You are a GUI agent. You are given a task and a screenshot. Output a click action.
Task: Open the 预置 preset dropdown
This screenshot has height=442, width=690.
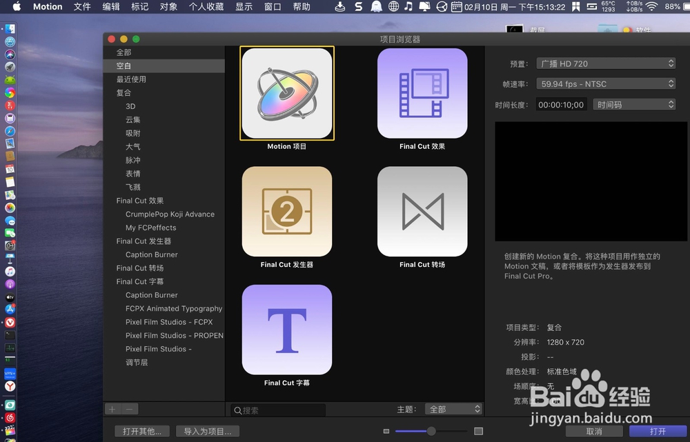[x=606, y=63]
